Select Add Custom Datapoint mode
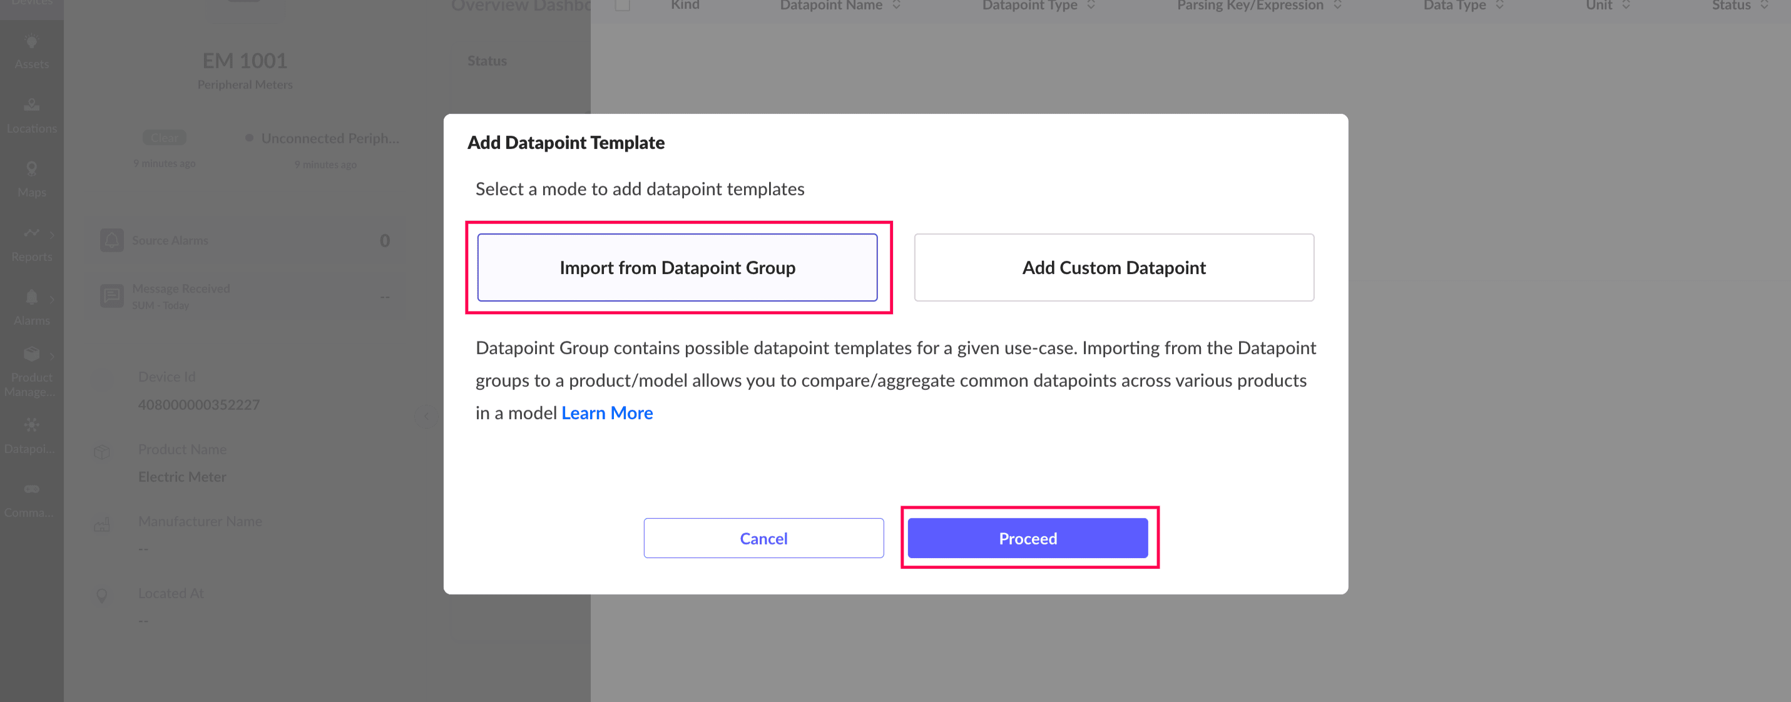This screenshot has height=702, width=1791. [1113, 268]
